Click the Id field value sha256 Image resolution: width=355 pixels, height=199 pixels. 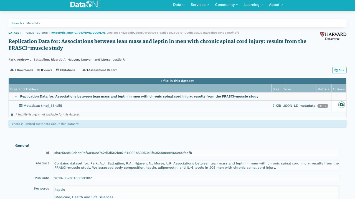coord(196,153)
